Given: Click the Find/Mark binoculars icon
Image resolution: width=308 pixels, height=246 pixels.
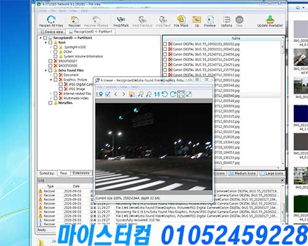Looking at the screenshot, I should pos(121,21).
